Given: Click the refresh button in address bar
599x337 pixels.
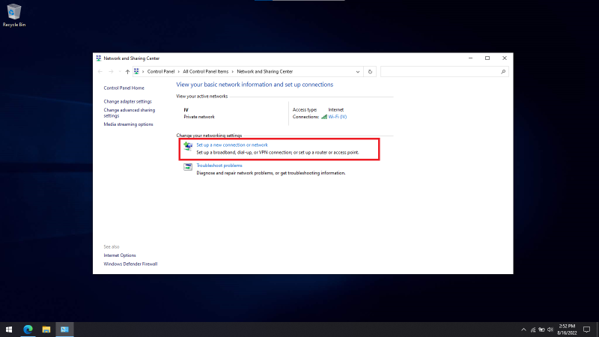Looking at the screenshot, I should click(x=371, y=72).
